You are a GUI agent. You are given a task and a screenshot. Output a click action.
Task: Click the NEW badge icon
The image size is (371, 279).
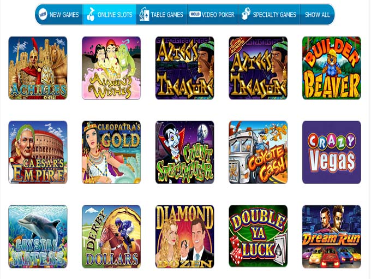[x=43, y=14]
